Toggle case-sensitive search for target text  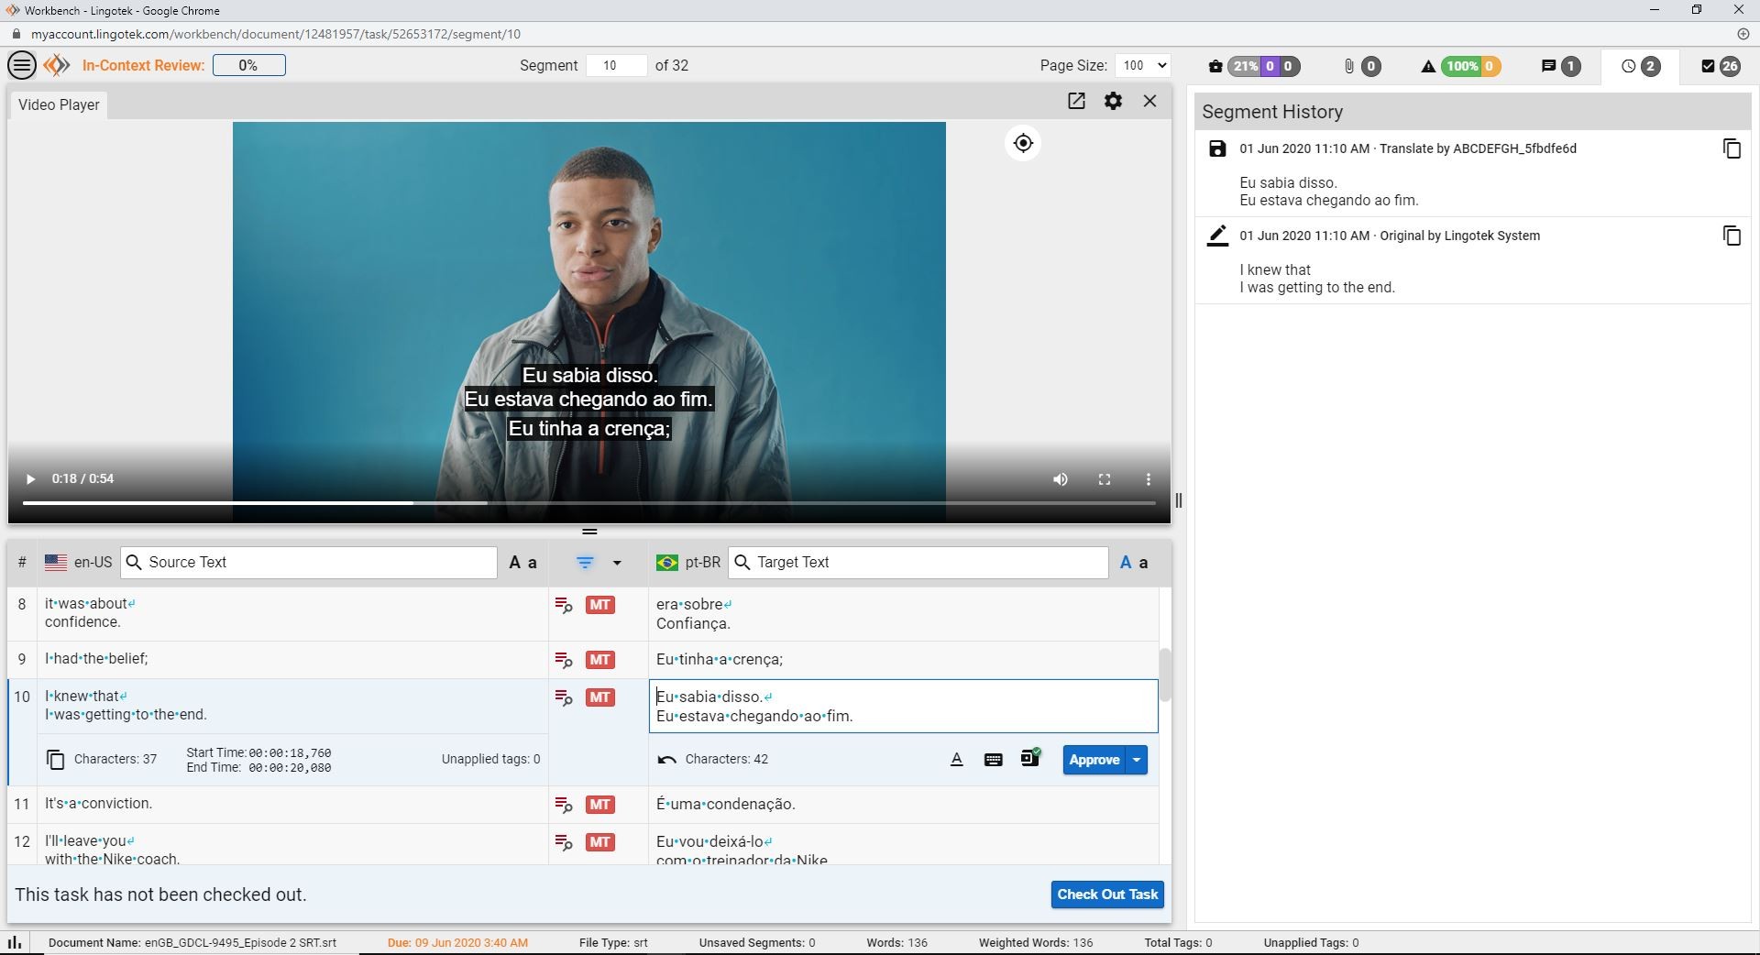pyautogui.click(x=1134, y=563)
